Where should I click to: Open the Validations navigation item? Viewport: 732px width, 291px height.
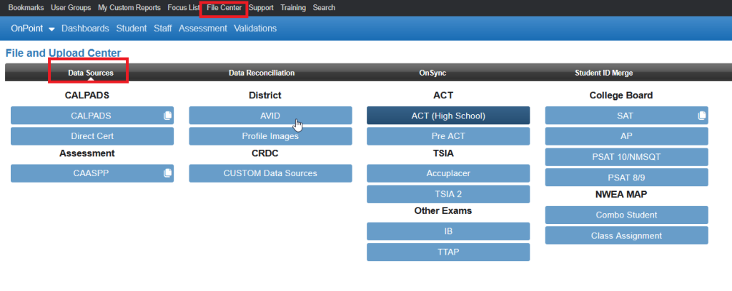255,29
